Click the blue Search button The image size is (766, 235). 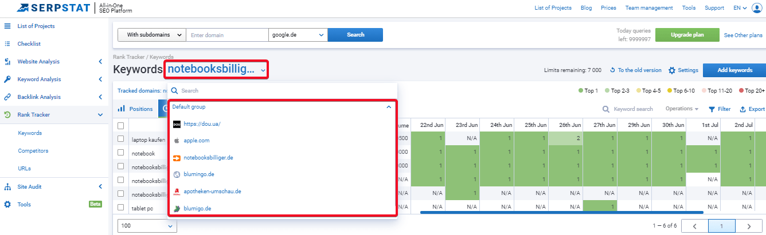[x=355, y=35]
